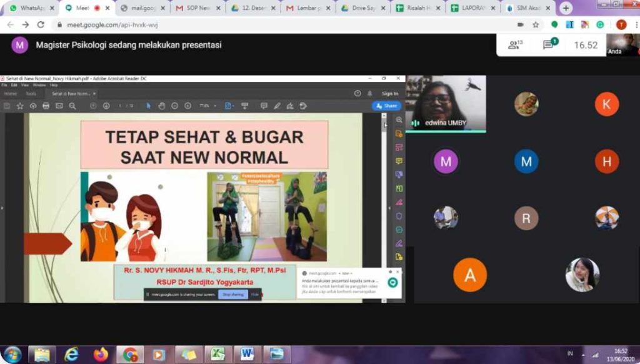Image resolution: width=640 pixels, height=364 pixels.
Task: Reload the Meet page
Action: click(41, 25)
